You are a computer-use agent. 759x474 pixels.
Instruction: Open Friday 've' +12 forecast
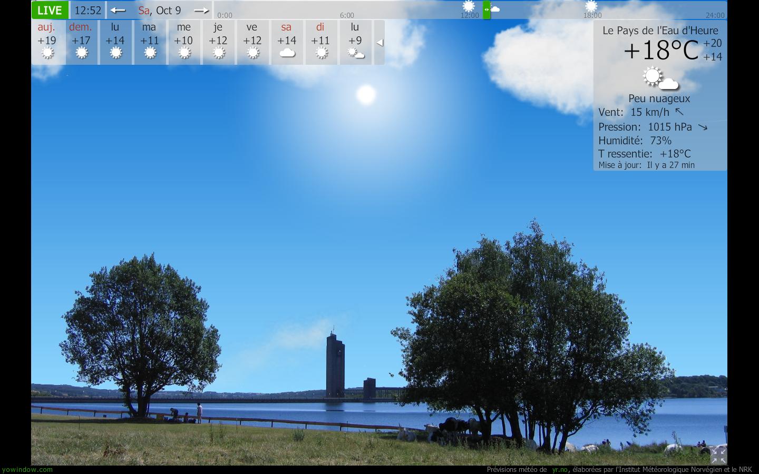click(x=252, y=42)
